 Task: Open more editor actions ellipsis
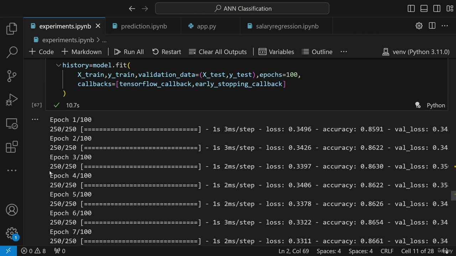coord(445,26)
